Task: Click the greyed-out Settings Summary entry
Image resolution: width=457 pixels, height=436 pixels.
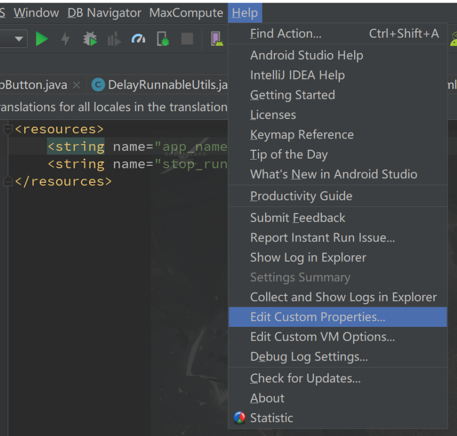Action: [x=338, y=277]
